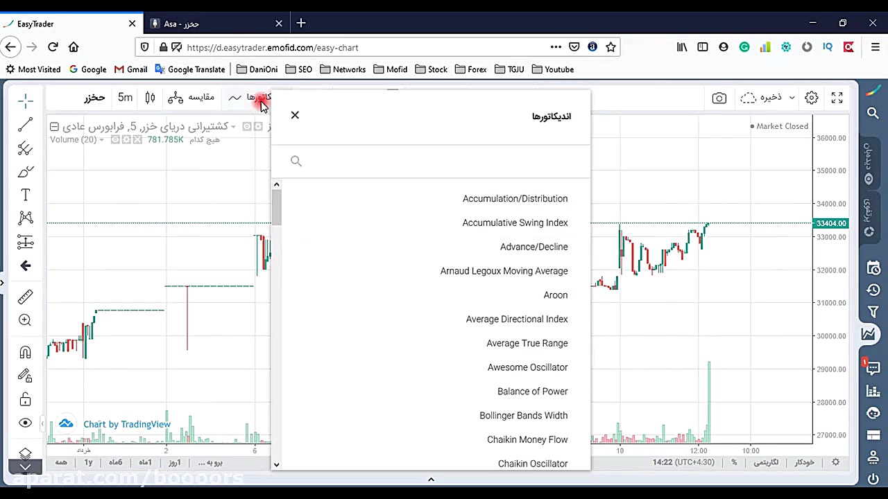Click the indicator list scrollbar thumb
Image resolution: width=888 pixels, height=499 pixels.
(277, 207)
